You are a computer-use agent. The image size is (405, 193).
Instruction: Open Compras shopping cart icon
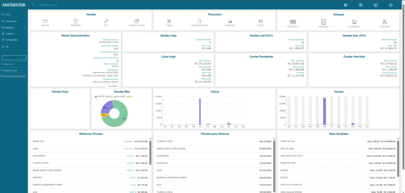click(354, 21)
